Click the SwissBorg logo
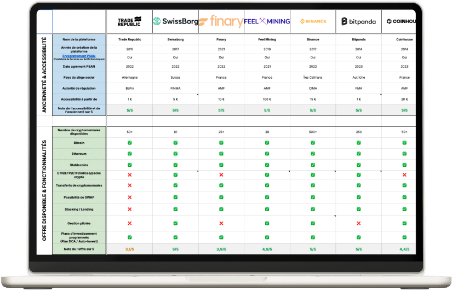The height and width of the screenshot is (291, 452). click(175, 21)
